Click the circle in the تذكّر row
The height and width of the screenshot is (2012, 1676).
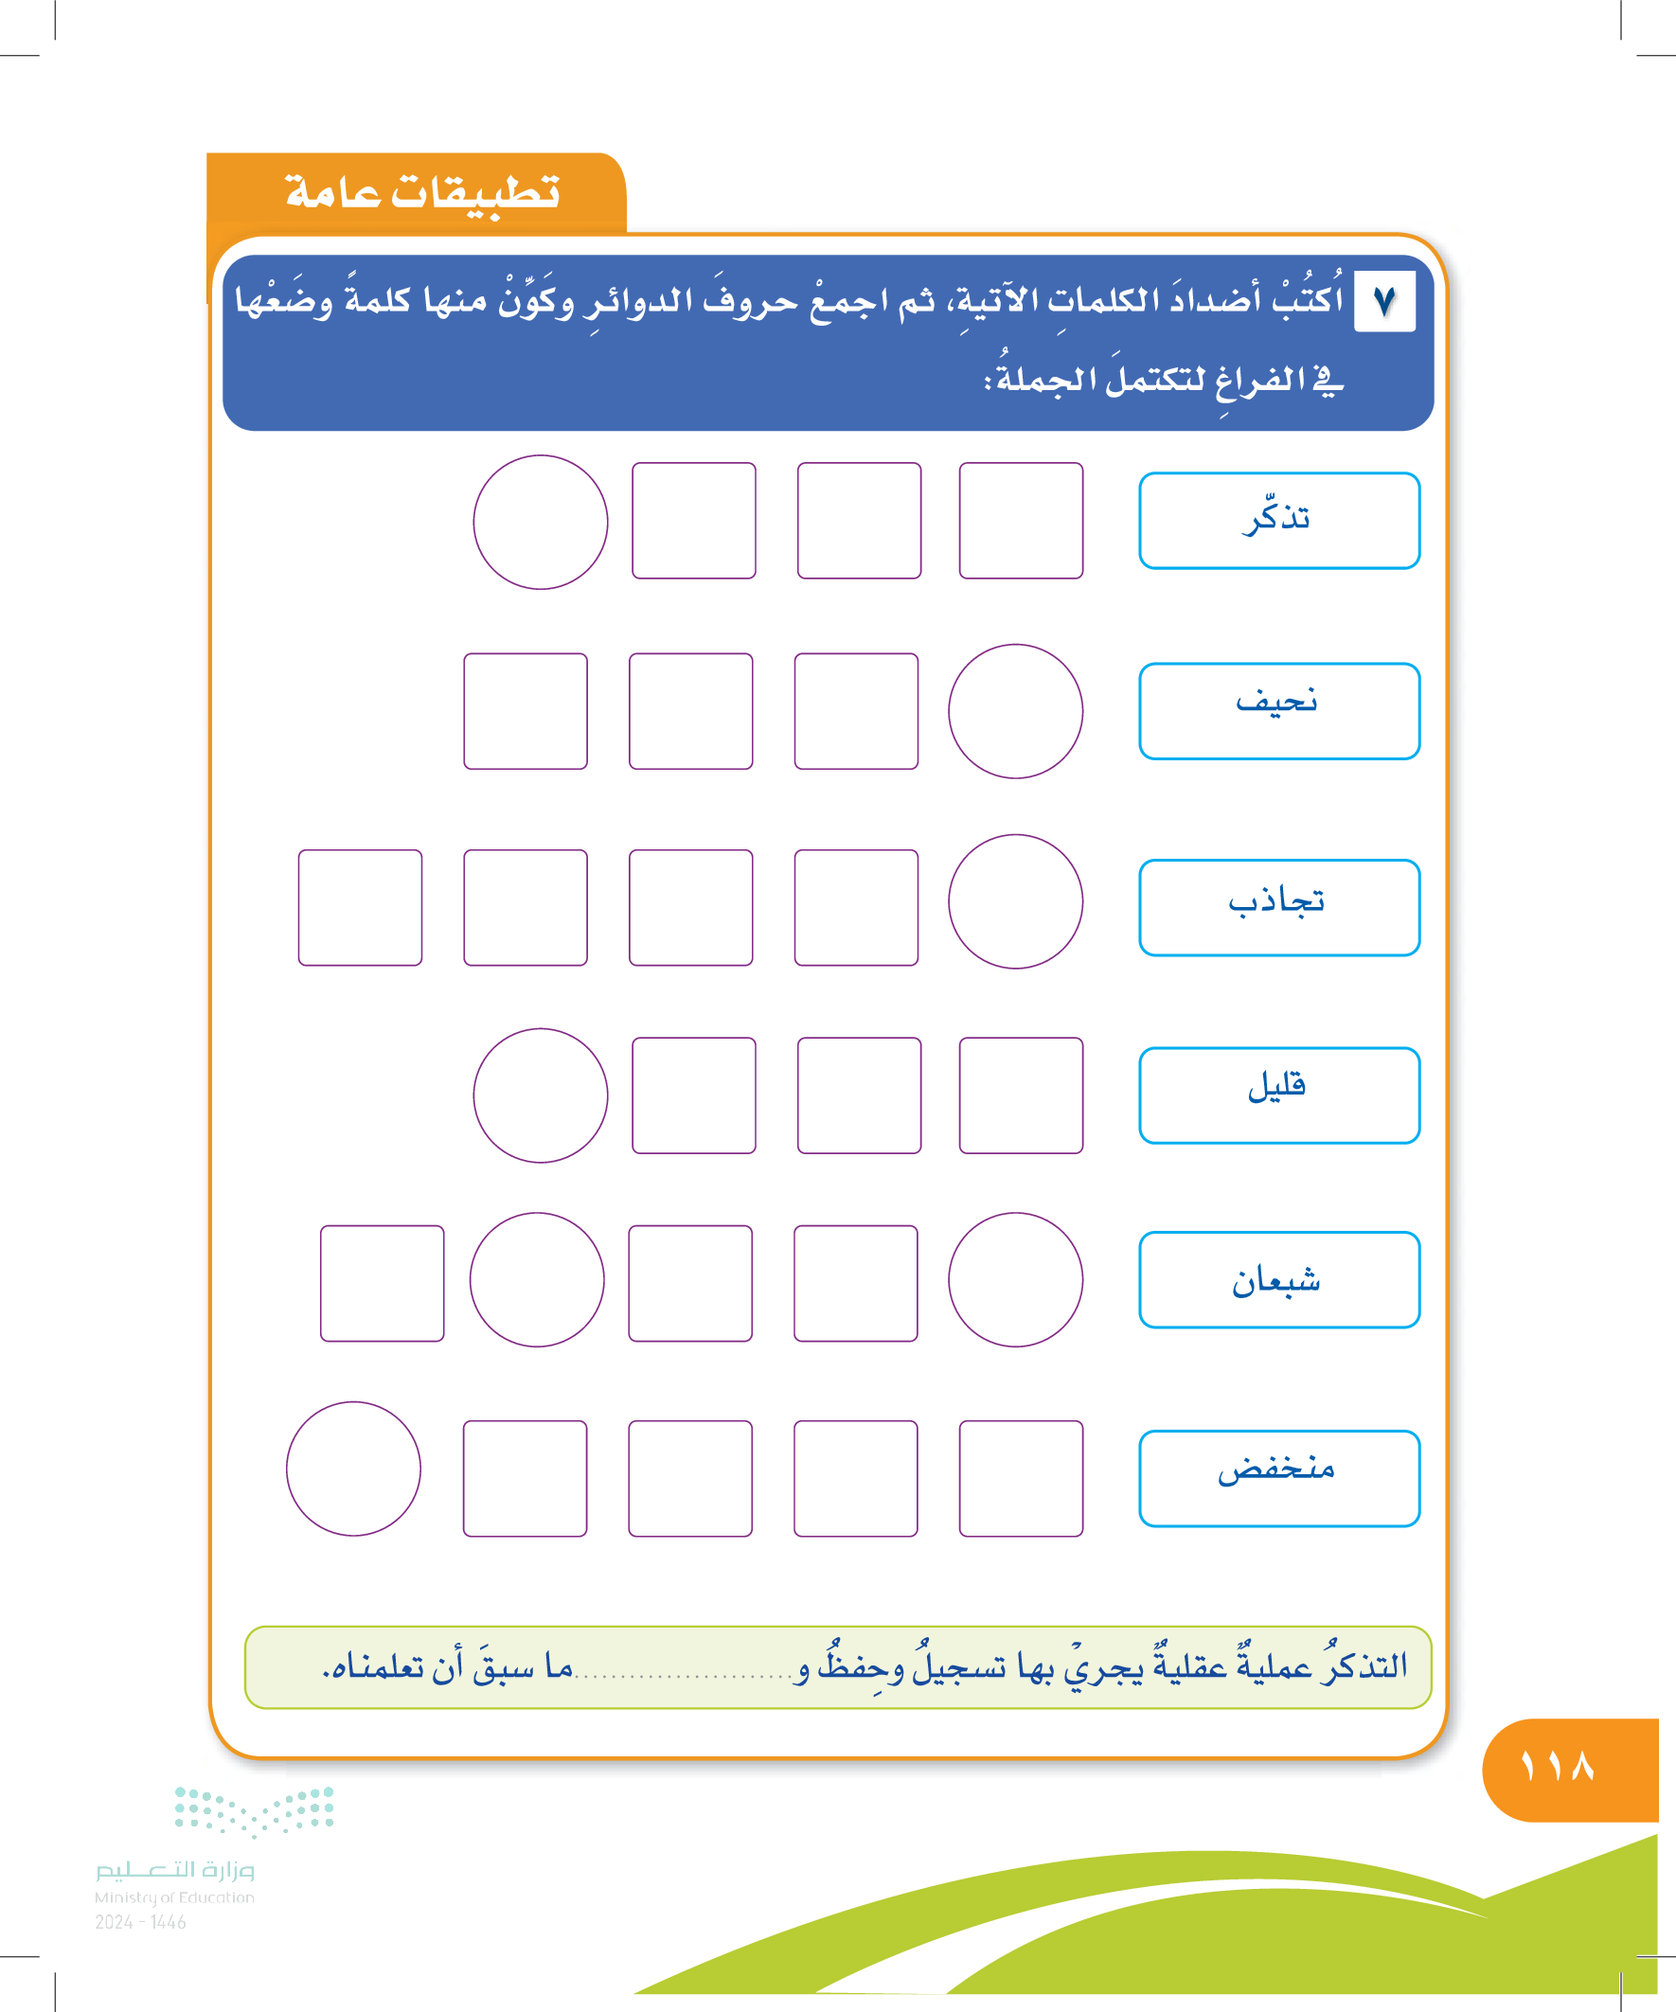click(x=541, y=522)
